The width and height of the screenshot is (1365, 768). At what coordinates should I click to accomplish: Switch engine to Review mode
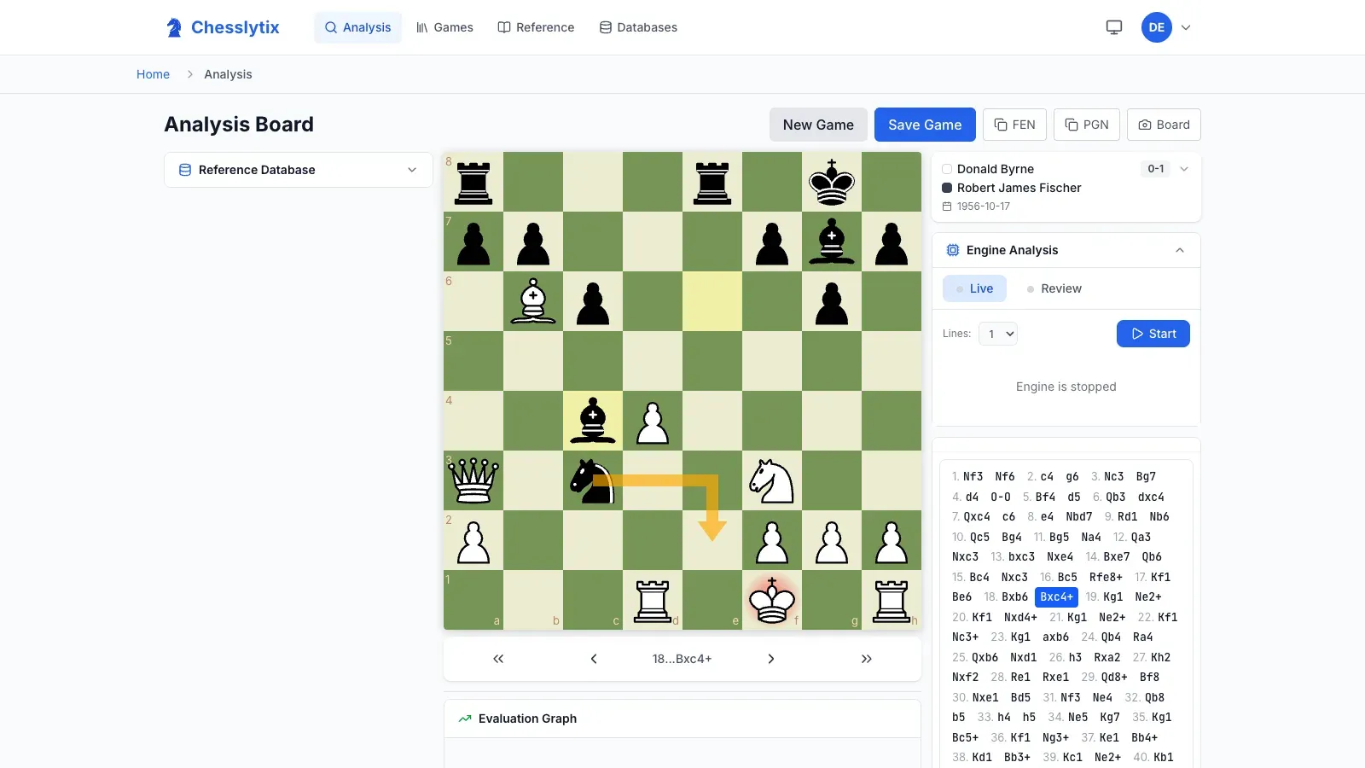1054,288
